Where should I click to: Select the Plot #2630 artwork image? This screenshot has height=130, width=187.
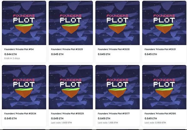coord(117,23)
